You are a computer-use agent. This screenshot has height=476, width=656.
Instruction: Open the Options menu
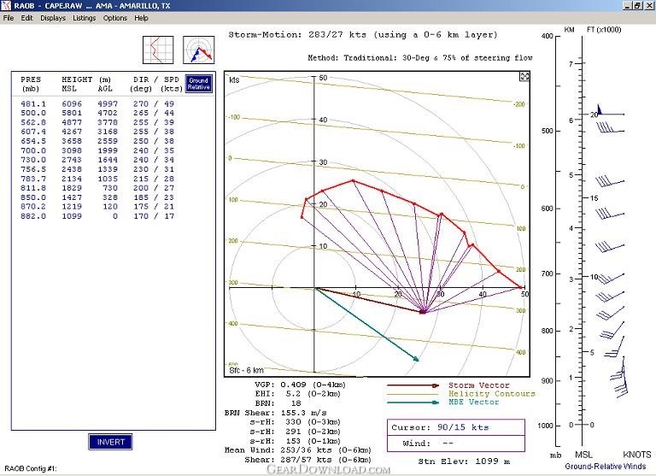click(115, 18)
